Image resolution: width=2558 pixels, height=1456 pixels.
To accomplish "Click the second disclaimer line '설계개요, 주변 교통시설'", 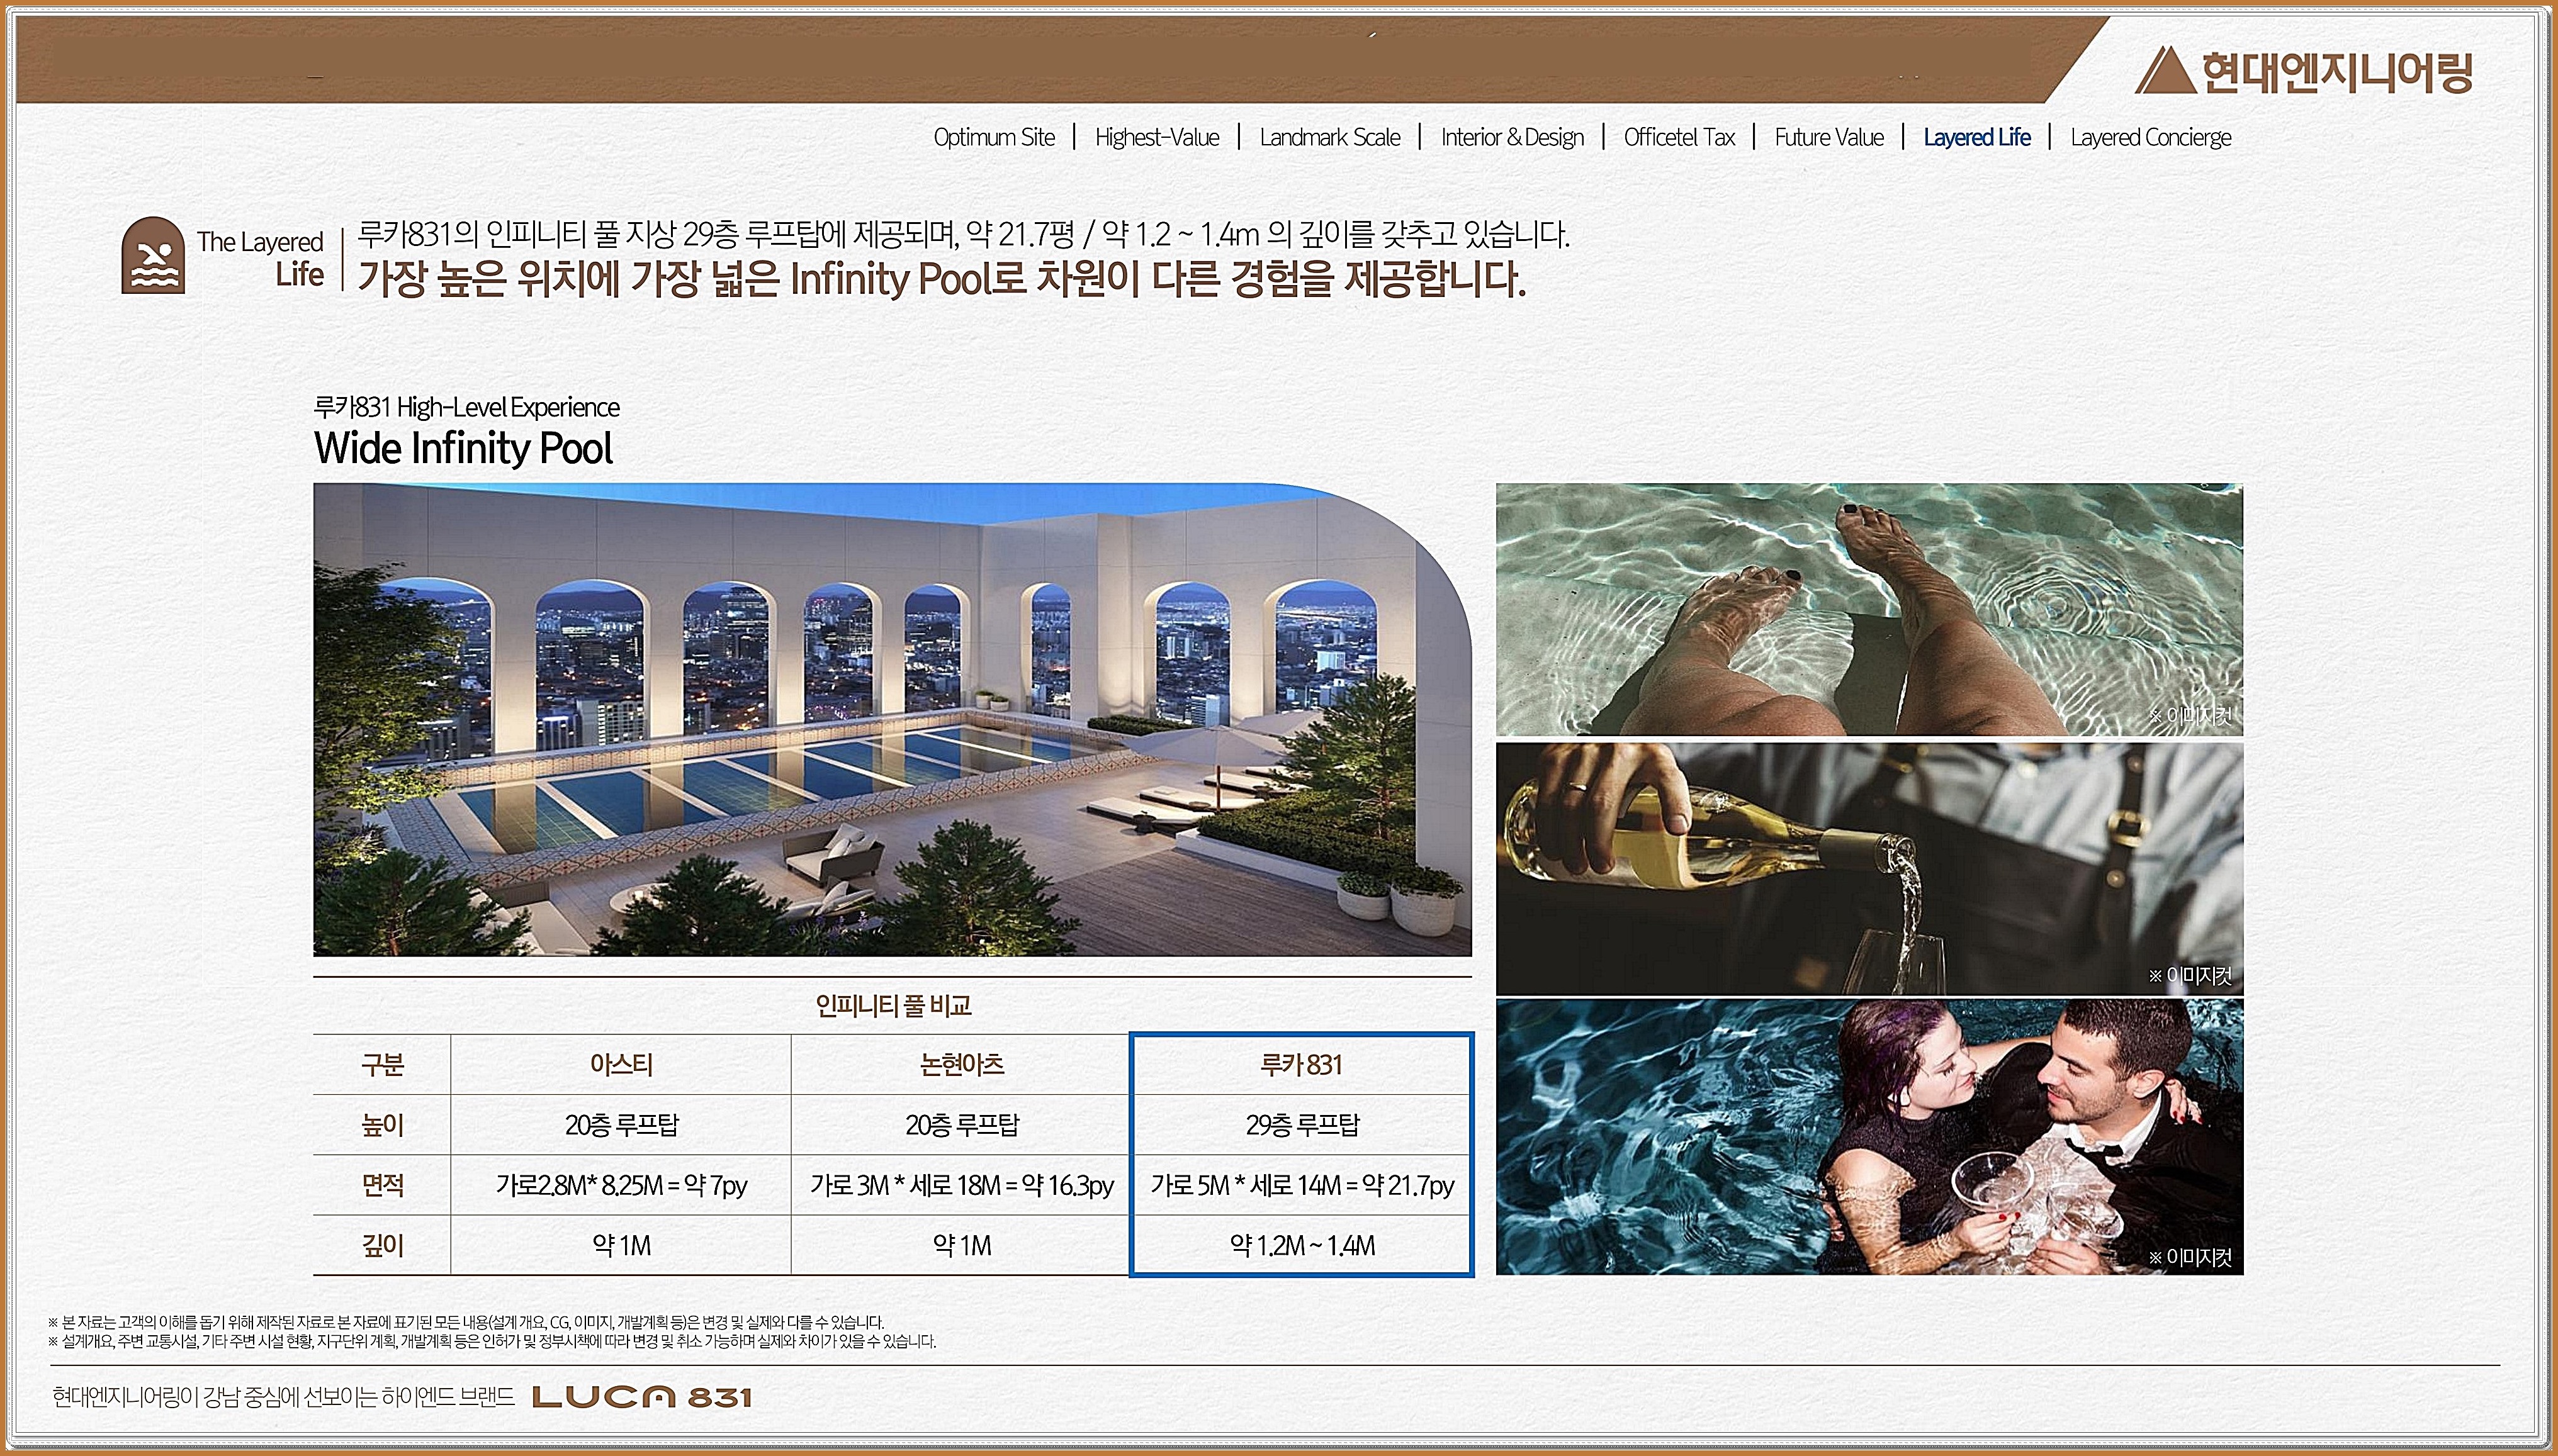I will (492, 1341).
